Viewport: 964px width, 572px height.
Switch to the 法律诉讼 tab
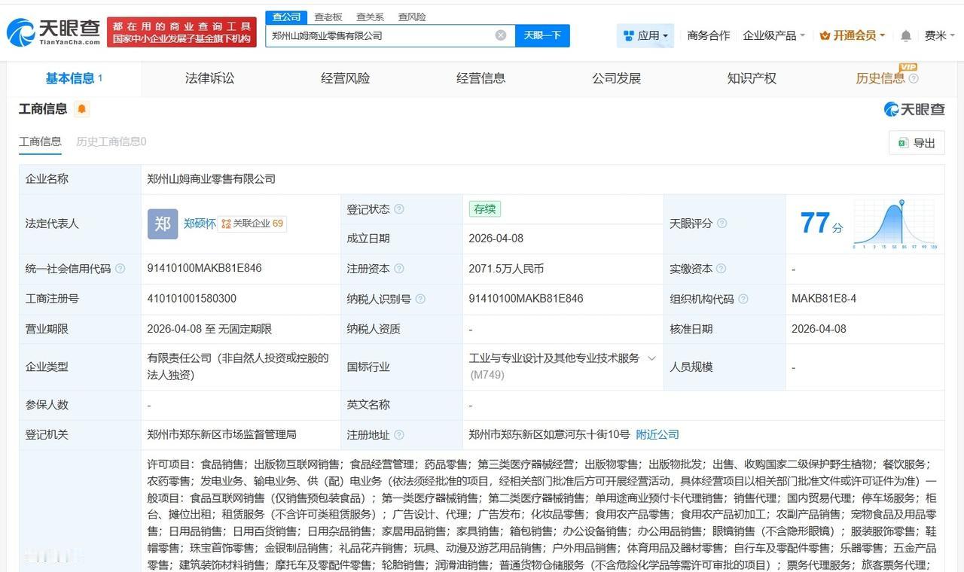[209, 78]
